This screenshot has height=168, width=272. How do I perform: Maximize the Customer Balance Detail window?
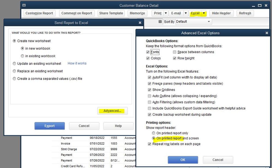260,5
